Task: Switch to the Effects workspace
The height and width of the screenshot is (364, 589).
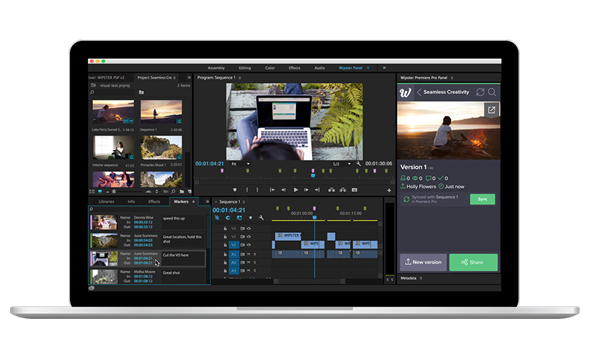Action: [294, 68]
